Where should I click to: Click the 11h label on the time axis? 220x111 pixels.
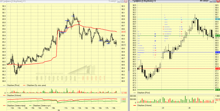pyautogui.click(x=66, y=108)
